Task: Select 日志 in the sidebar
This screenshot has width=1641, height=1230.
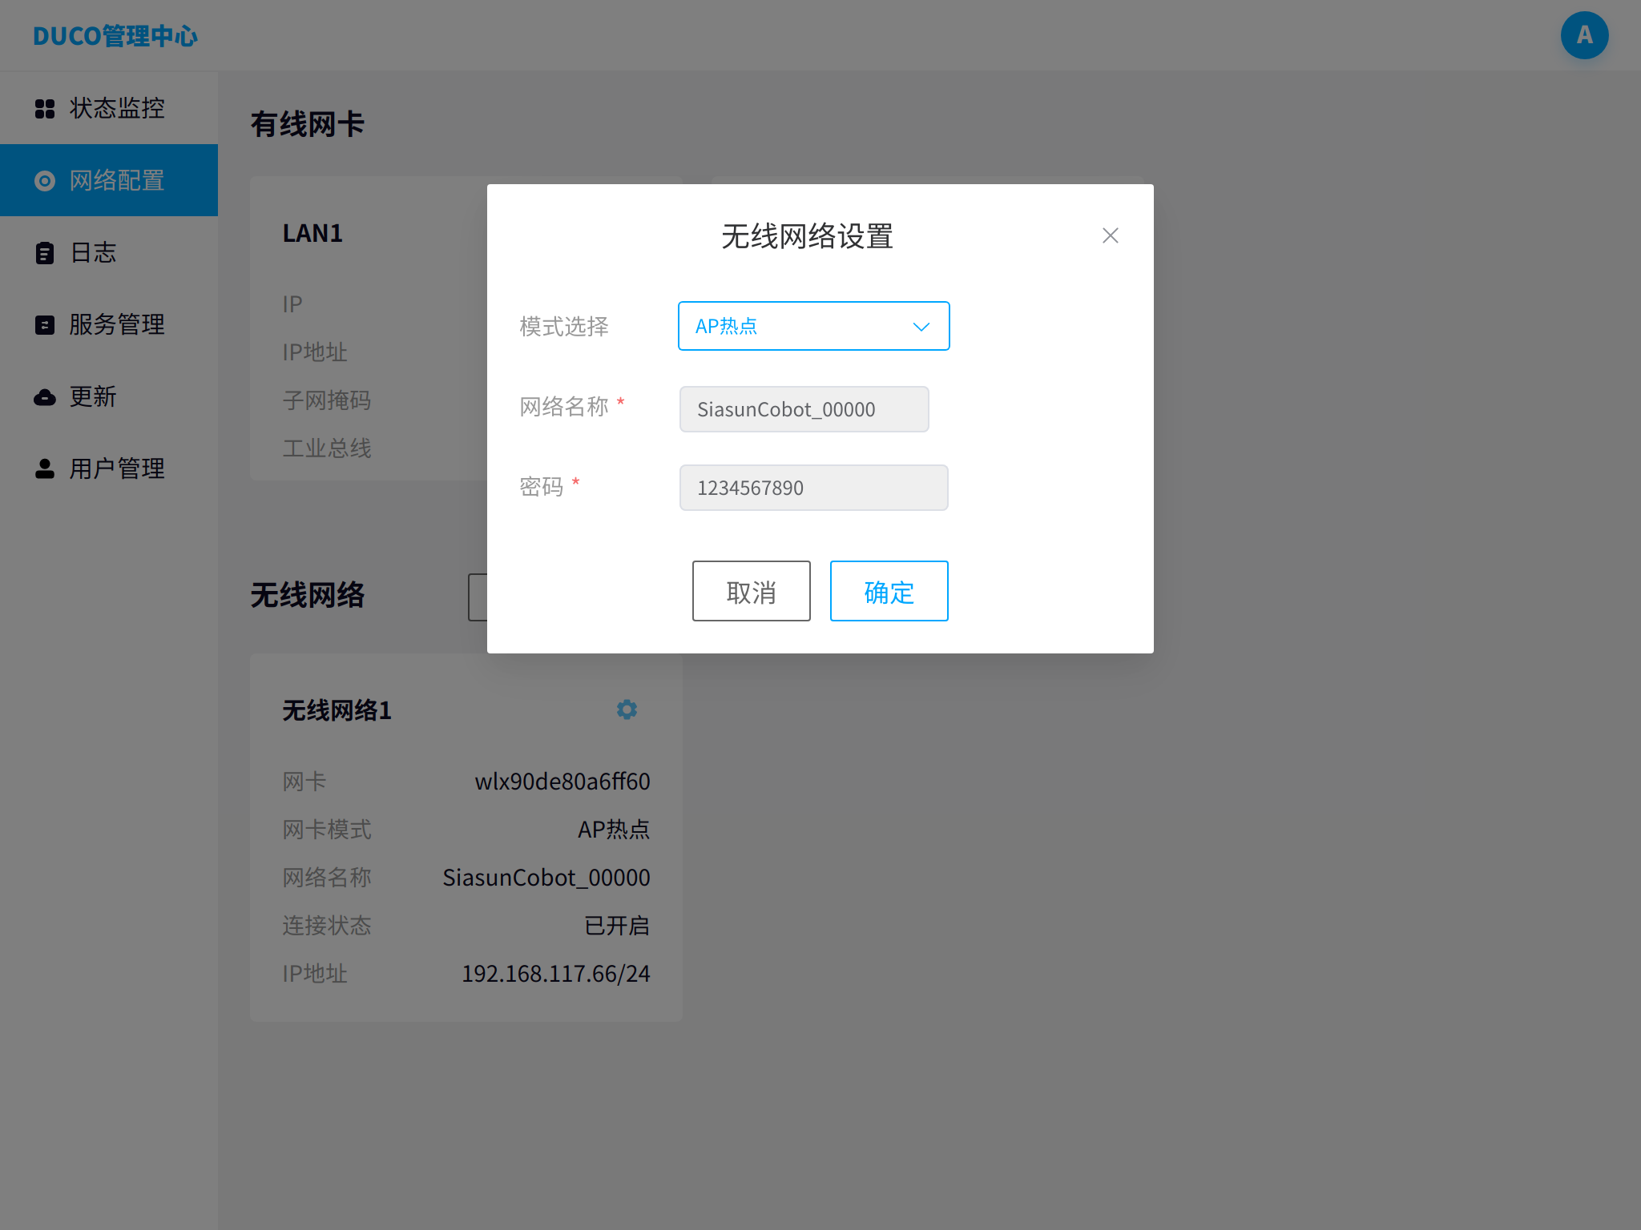Action: [94, 253]
